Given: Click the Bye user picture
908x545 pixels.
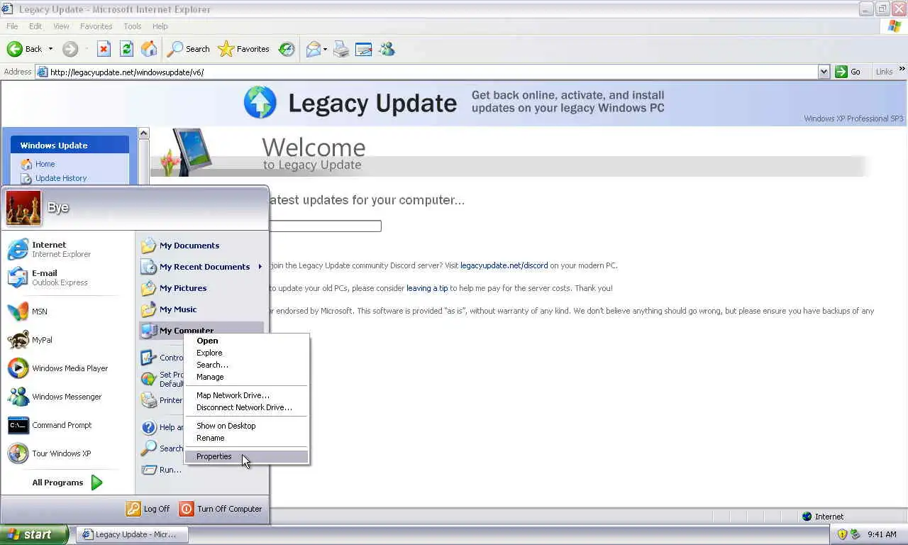Looking at the screenshot, I should 23,207.
